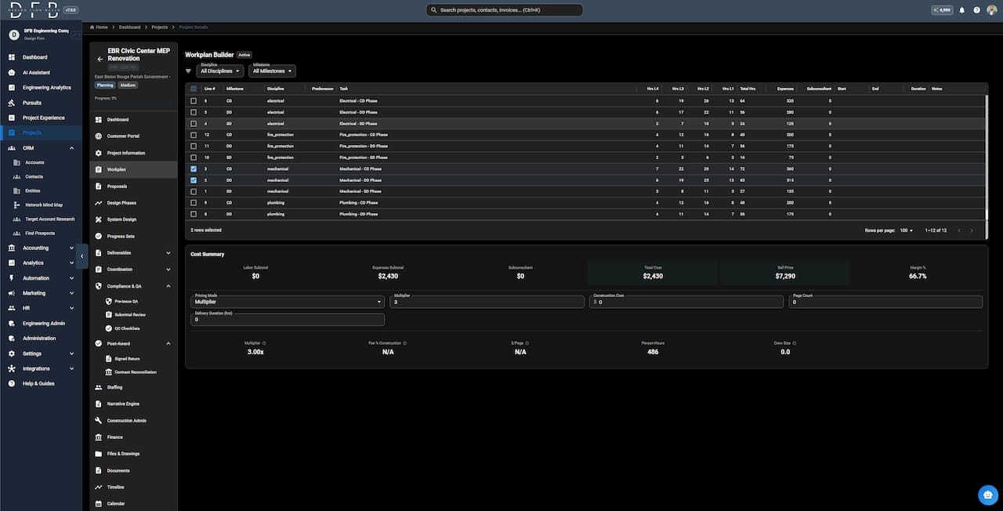Open the user avatar in top bar
The height and width of the screenshot is (511, 1003).
coord(992,10)
